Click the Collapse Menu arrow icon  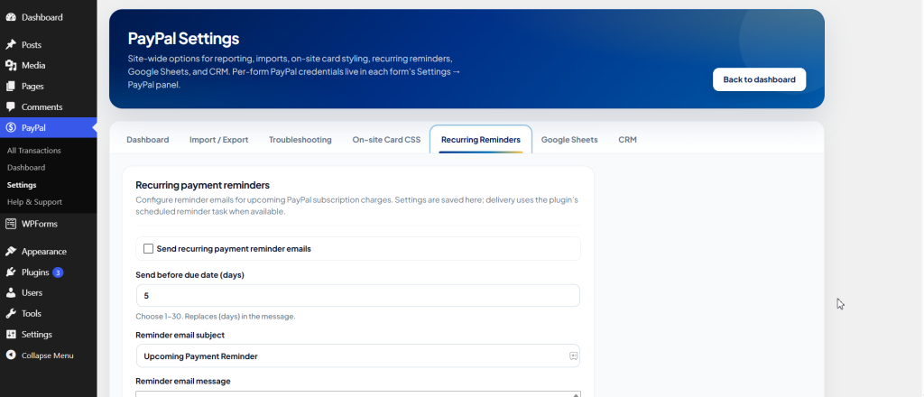pos(11,355)
